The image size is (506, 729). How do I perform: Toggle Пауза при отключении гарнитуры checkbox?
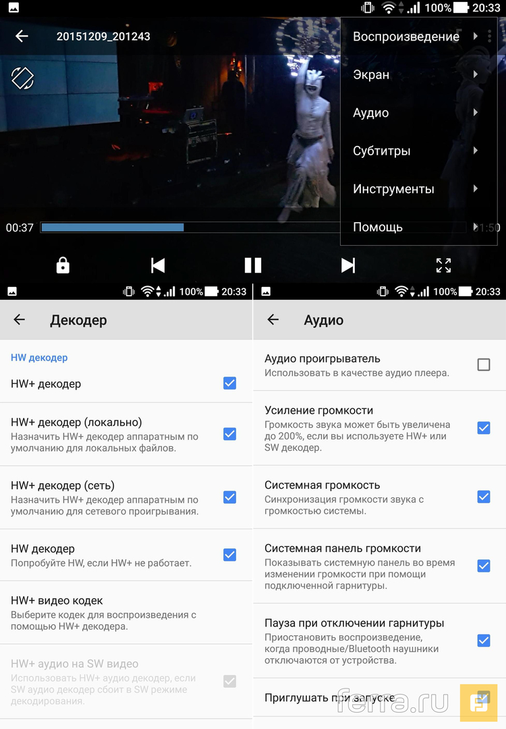(484, 640)
